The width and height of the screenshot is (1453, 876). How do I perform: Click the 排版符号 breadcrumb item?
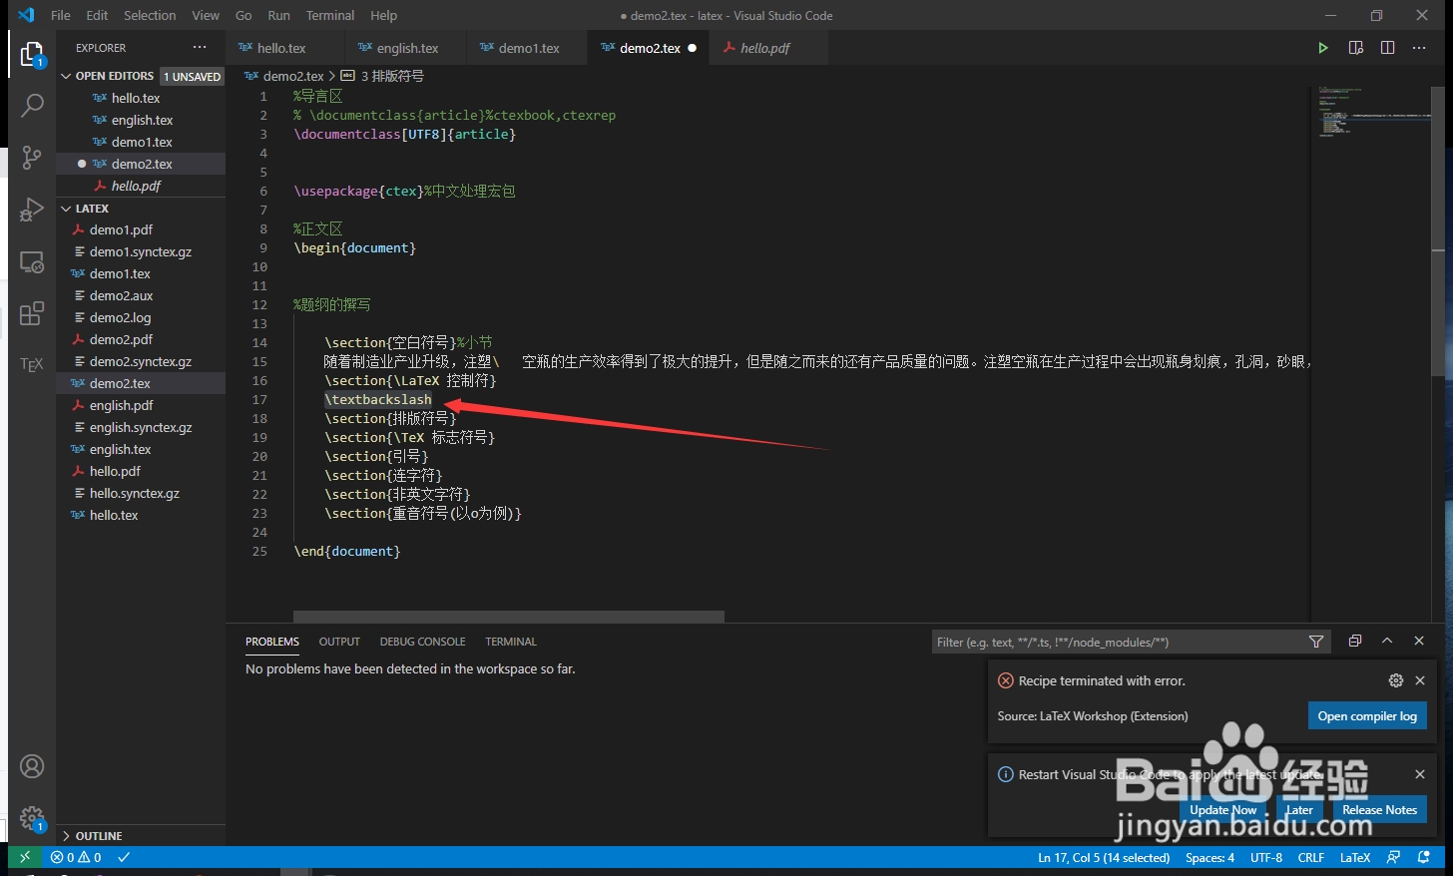point(383,76)
